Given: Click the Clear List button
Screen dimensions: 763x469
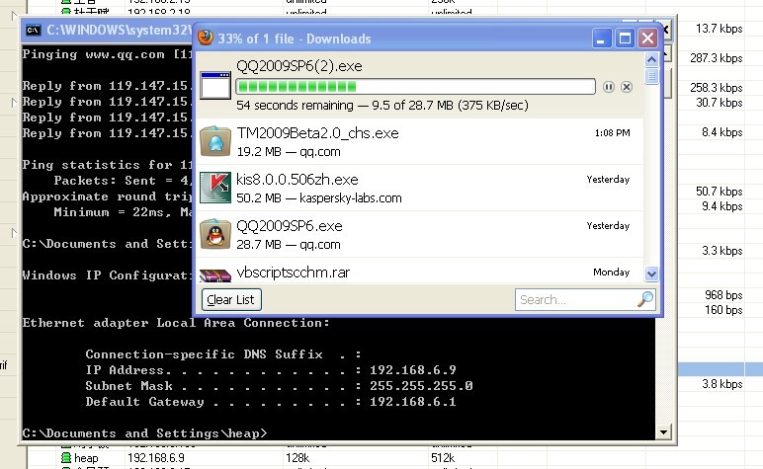Looking at the screenshot, I should 231,299.
